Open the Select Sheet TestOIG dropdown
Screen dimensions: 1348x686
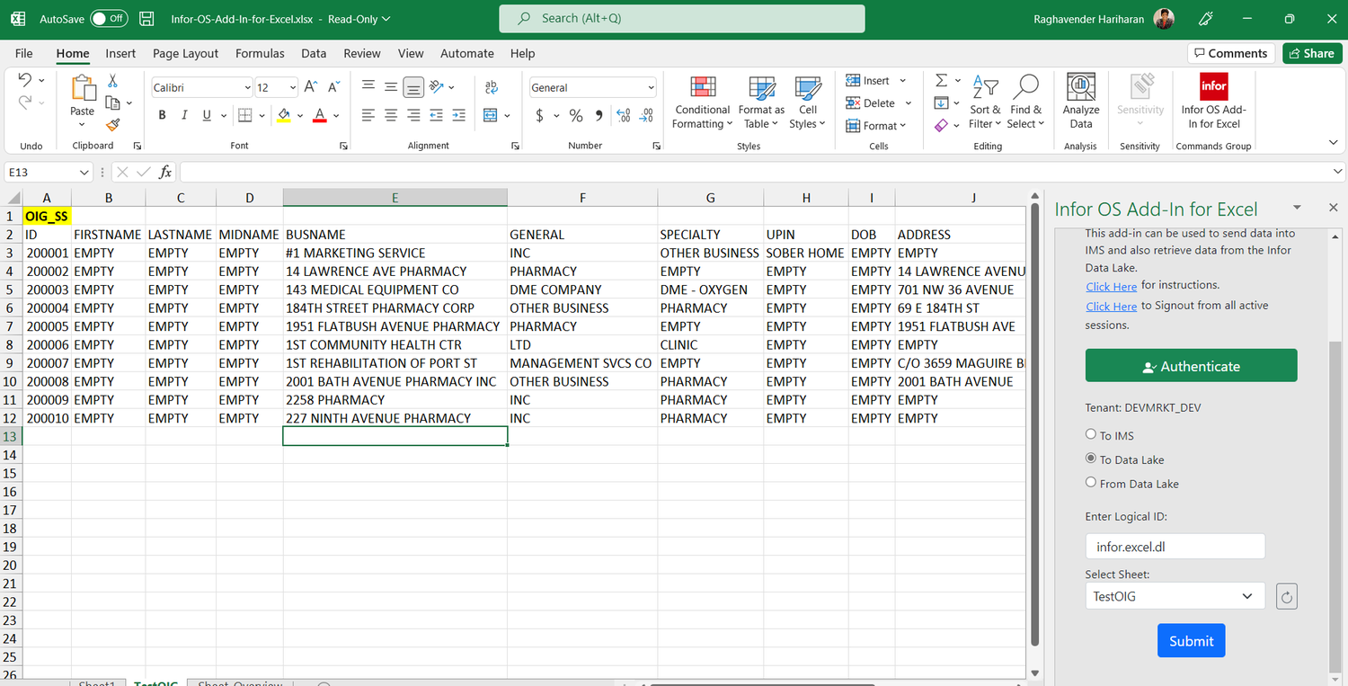coord(1175,596)
